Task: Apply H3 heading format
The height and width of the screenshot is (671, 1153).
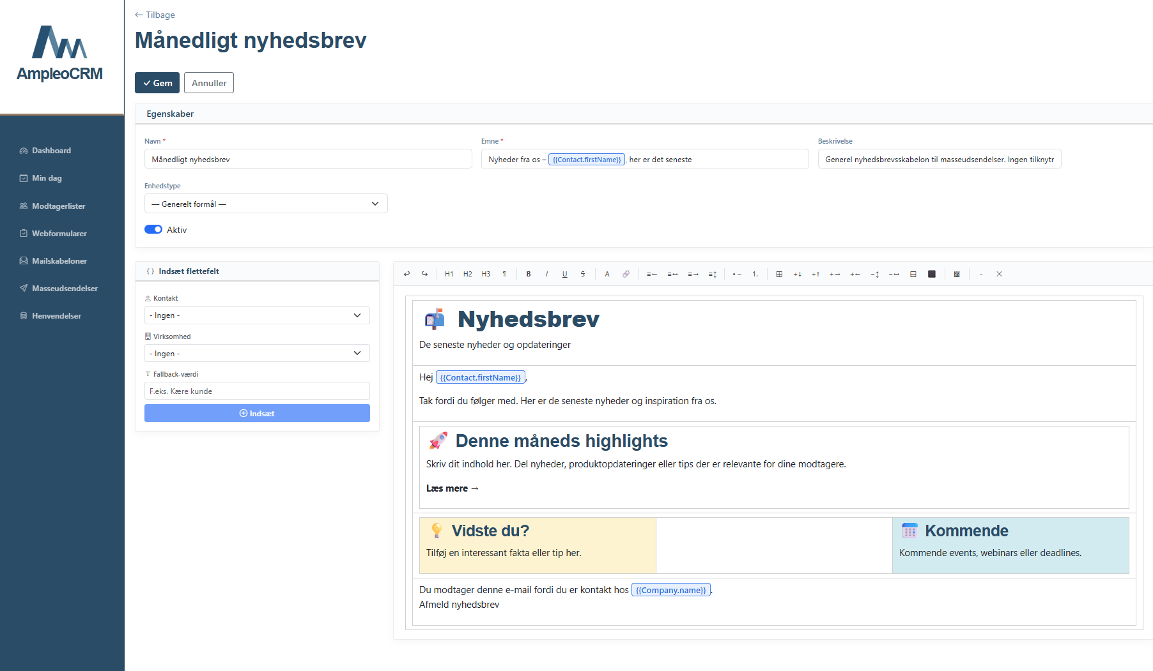Action: (486, 274)
